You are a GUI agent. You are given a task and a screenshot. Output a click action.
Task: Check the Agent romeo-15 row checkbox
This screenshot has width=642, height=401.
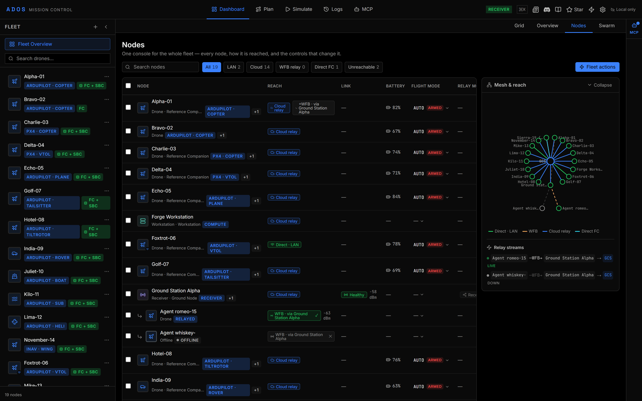128,315
